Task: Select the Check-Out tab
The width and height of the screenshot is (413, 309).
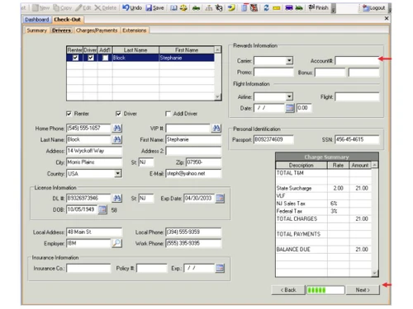Action: (x=67, y=20)
